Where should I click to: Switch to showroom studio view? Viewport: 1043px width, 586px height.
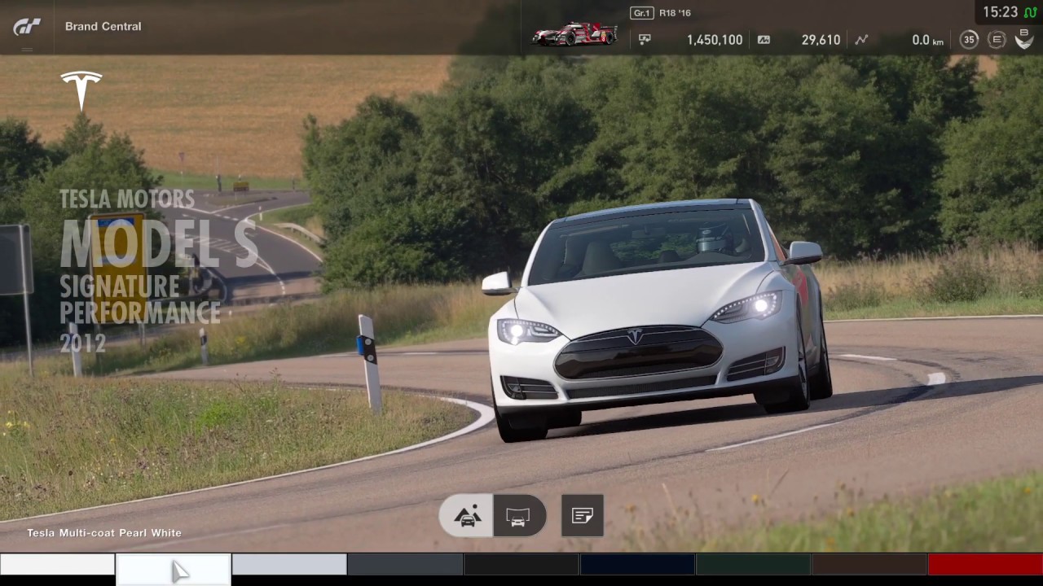click(520, 515)
